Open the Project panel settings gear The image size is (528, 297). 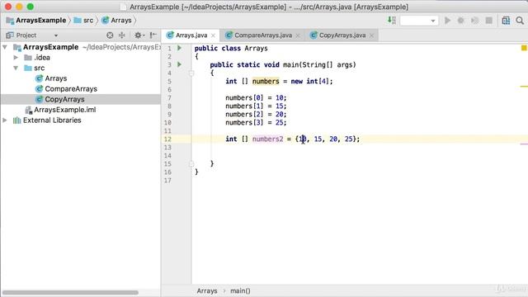(x=139, y=35)
